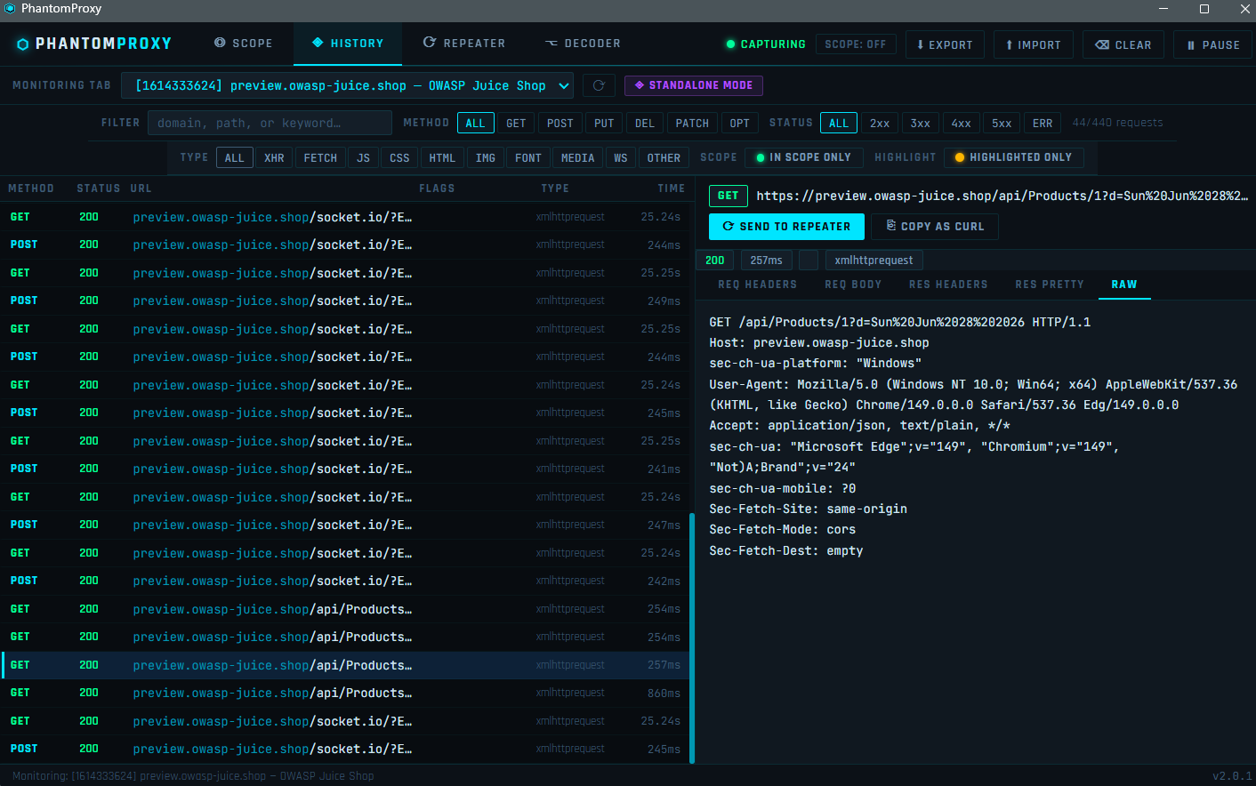The height and width of the screenshot is (786, 1256).
Task: Filter by OPT method
Action: click(739, 123)
